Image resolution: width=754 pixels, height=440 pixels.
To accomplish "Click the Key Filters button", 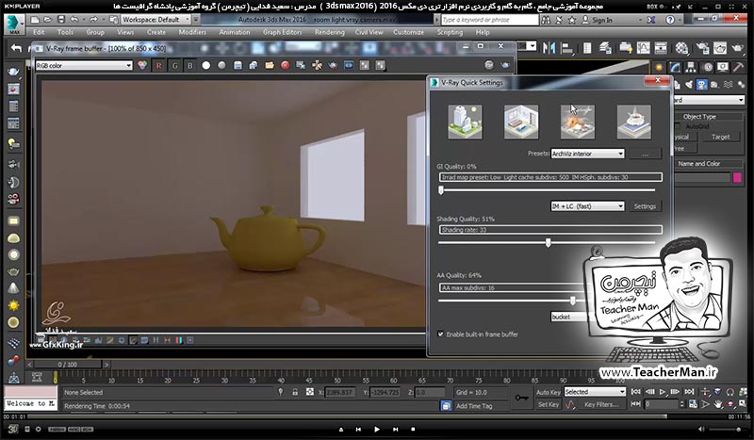I will click(601, 404).
